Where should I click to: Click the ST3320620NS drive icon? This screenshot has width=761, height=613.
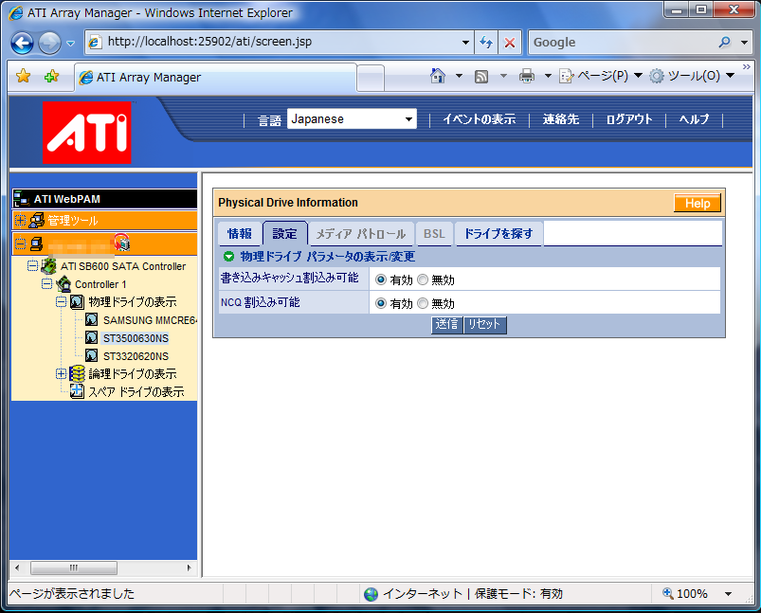(x=92, y=355)
